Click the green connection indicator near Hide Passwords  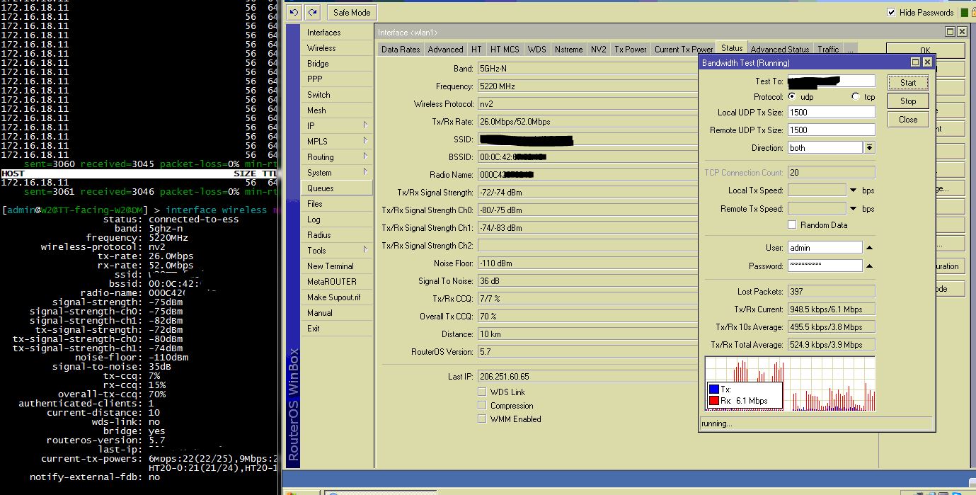pos(964,12)
